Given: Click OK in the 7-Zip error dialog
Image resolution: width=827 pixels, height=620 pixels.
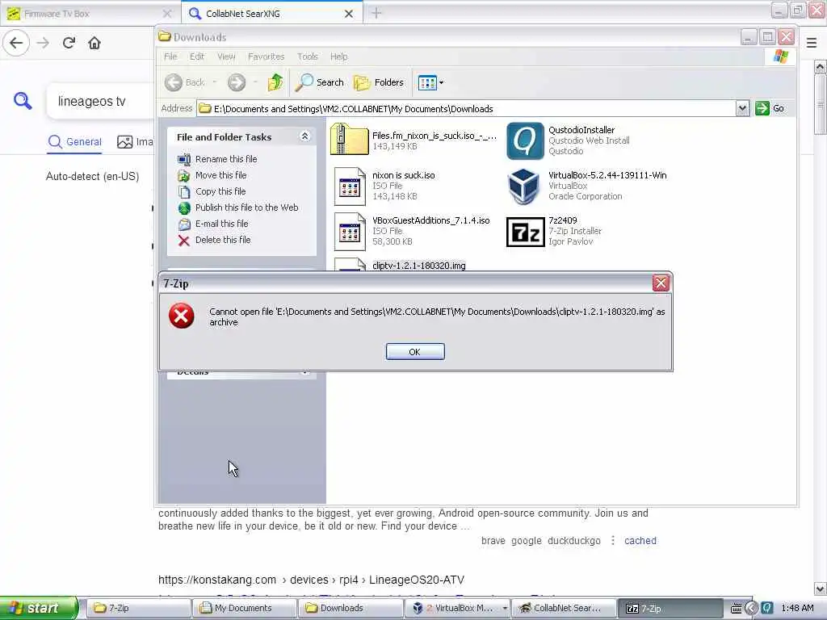Looking at the screenshot, I should tap(415, 352).
